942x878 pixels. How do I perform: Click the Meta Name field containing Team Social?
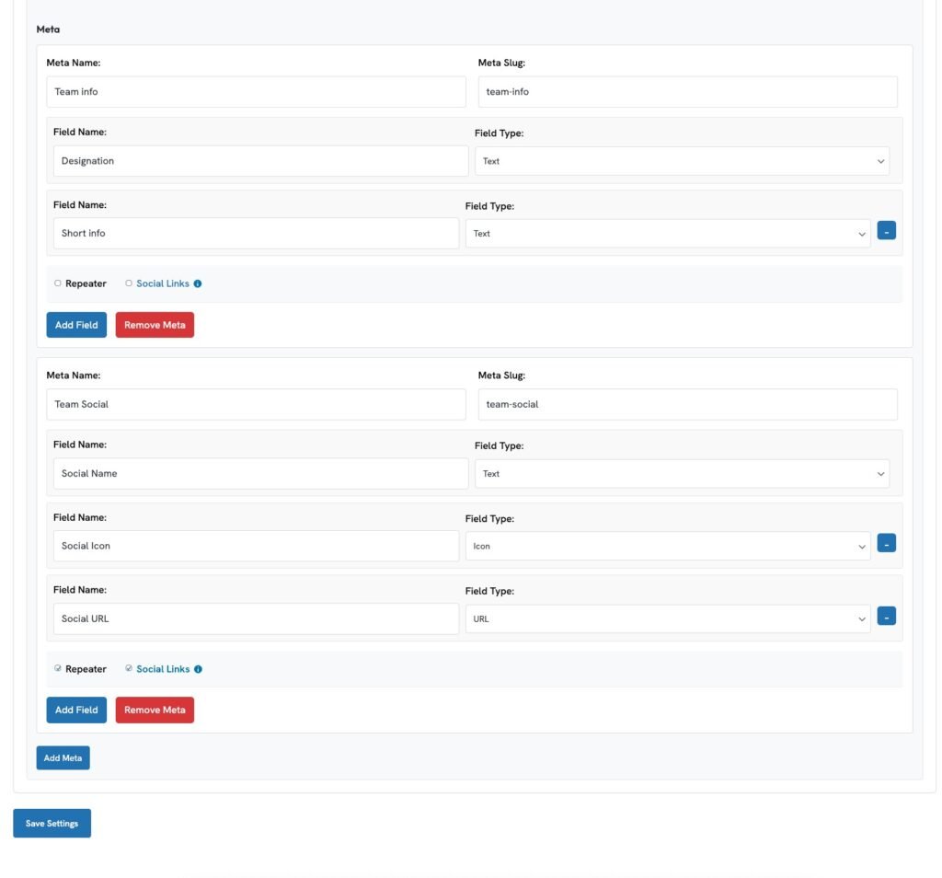[256, 404]
